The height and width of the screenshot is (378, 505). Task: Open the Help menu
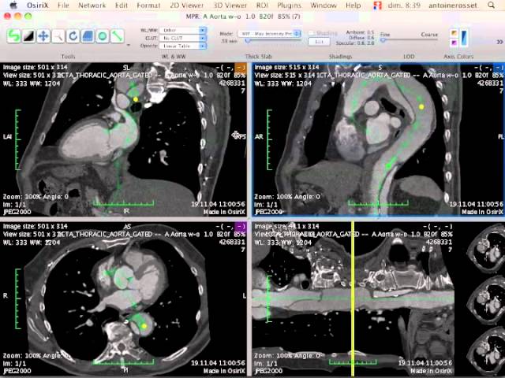(x=353, y=6)
